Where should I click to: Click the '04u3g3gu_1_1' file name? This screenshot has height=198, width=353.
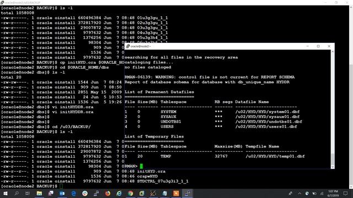pos(152,32)
